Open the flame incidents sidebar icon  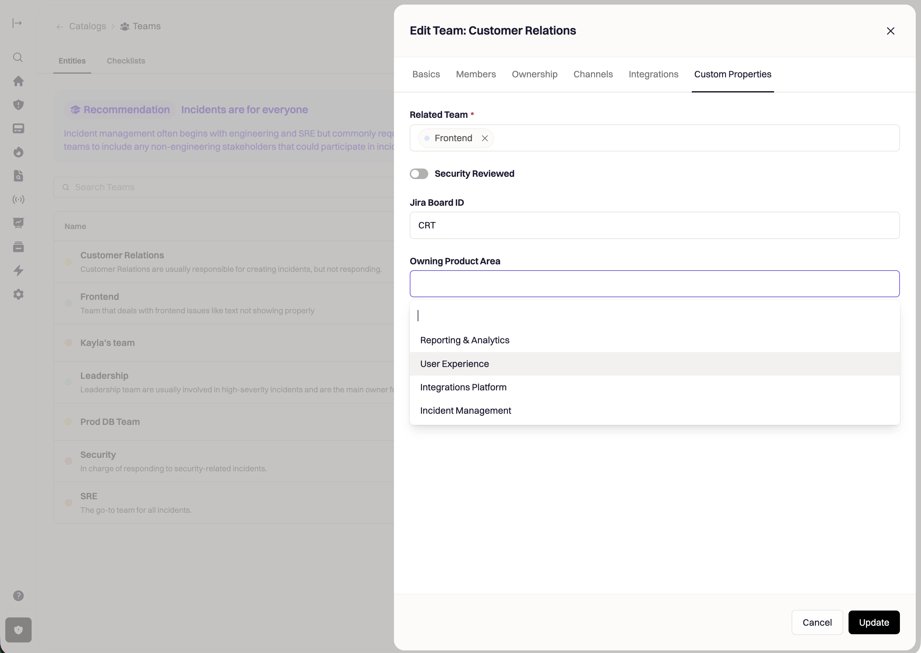point(18,152)
